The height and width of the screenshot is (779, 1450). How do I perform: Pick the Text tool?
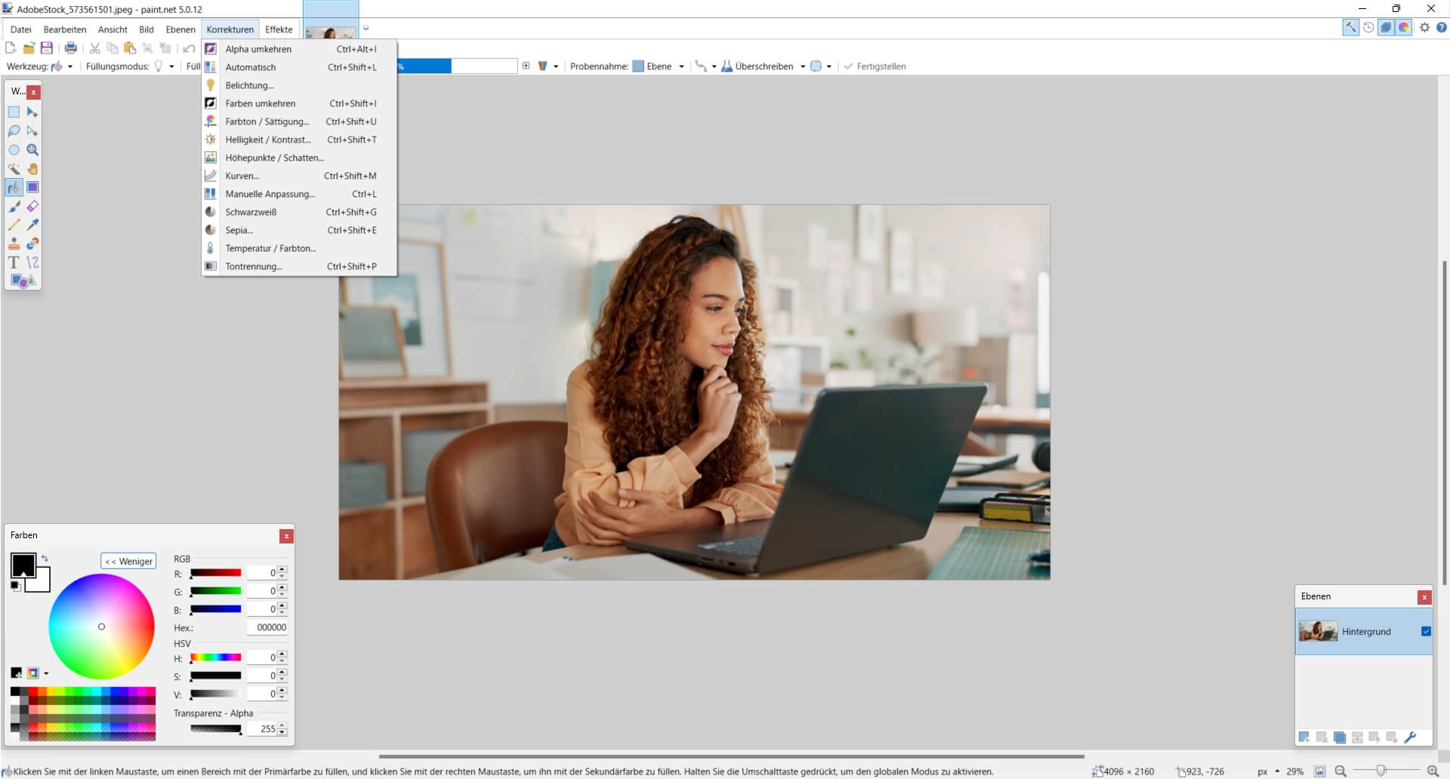click(x=14, y=263)
